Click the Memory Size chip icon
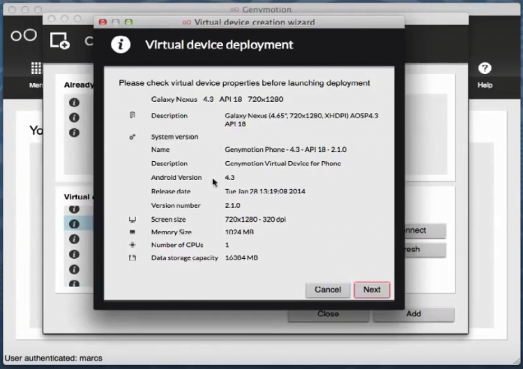 point(132,232)
